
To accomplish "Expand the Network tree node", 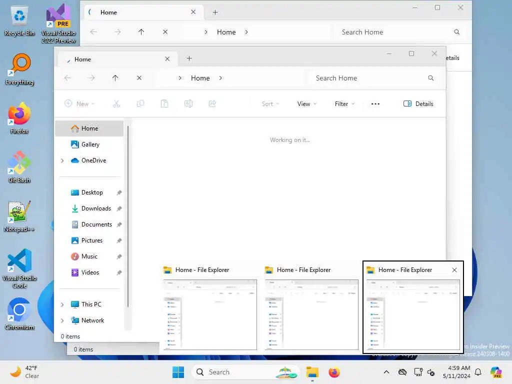I will coord(62,320).
